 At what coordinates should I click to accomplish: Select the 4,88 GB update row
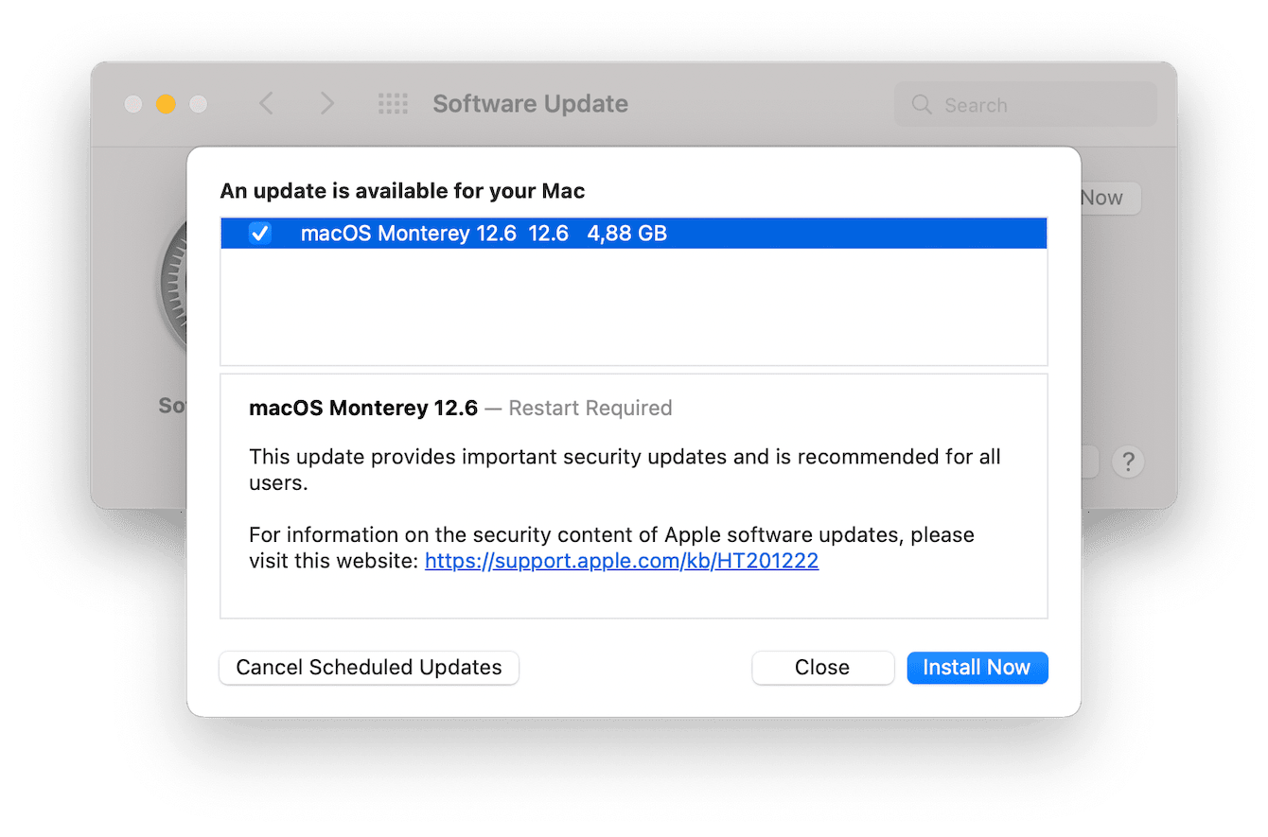click(x=626, y=234)
